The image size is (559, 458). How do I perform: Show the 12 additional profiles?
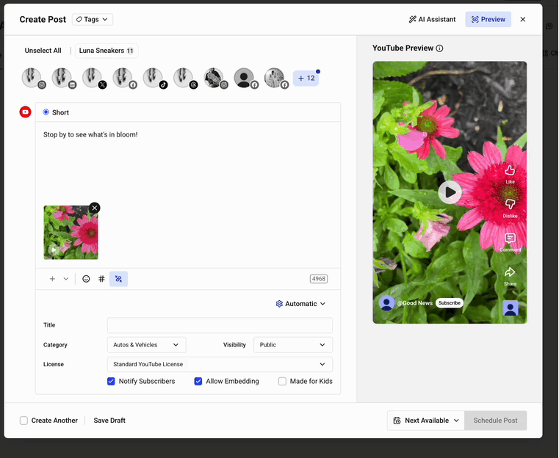pyautogui.click(x=306, y=78)
